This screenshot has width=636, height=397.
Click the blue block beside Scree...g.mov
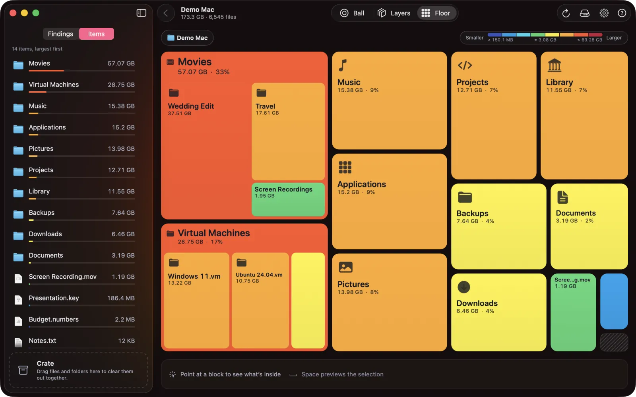pos(614,301)
